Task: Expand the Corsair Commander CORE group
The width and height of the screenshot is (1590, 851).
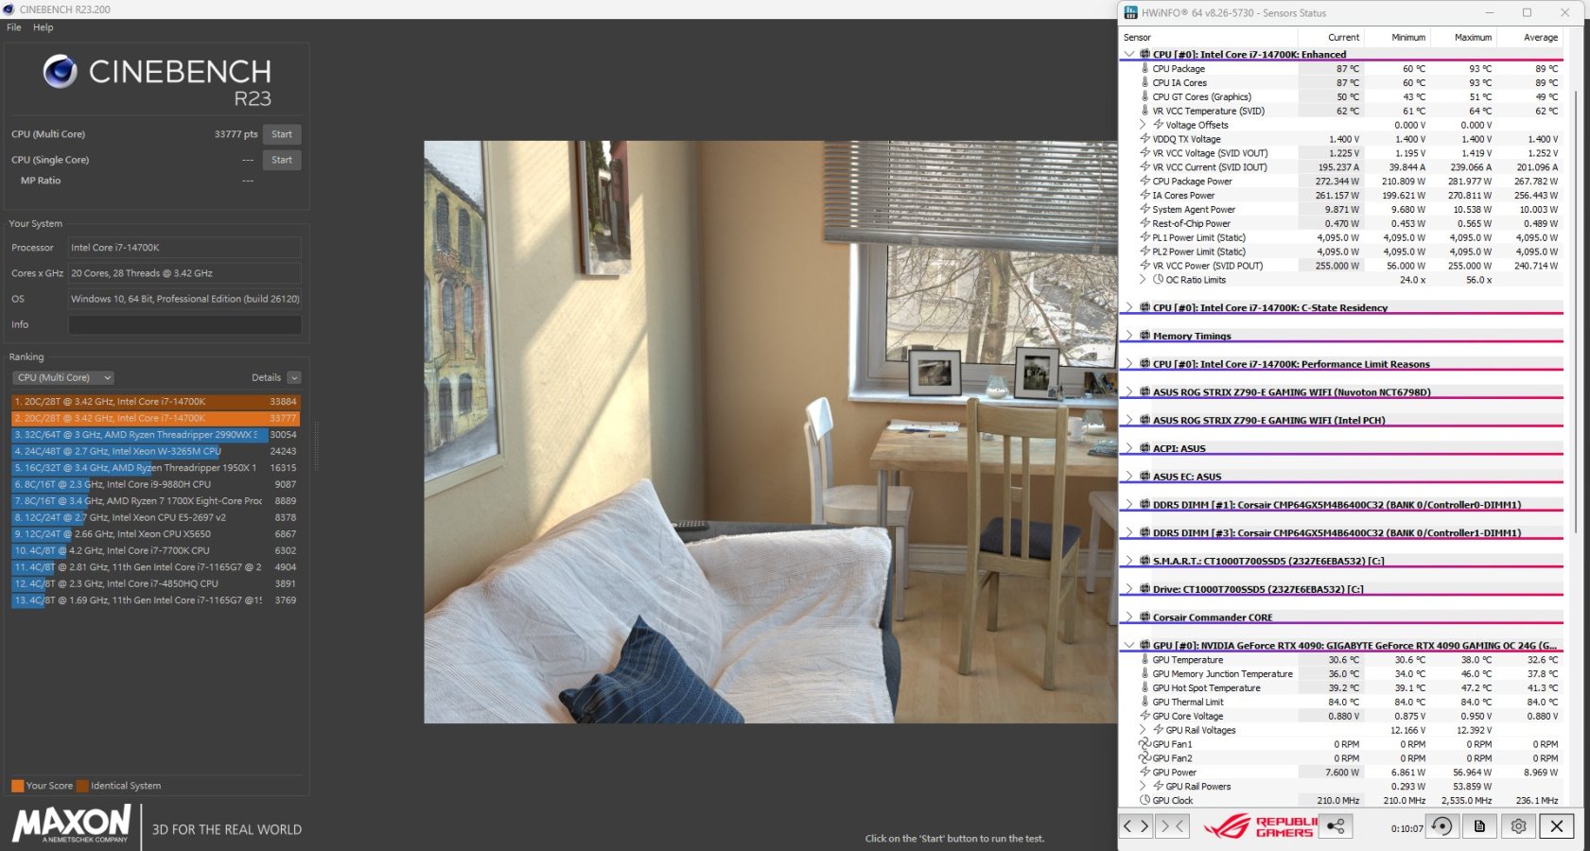Action: coord(1128,617)
